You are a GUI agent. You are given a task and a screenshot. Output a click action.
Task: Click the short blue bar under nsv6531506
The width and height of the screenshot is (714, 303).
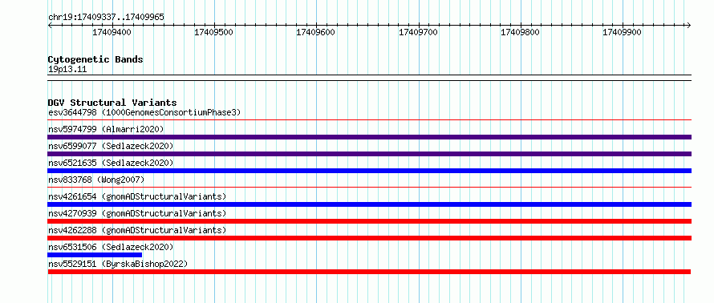[95, 255]
